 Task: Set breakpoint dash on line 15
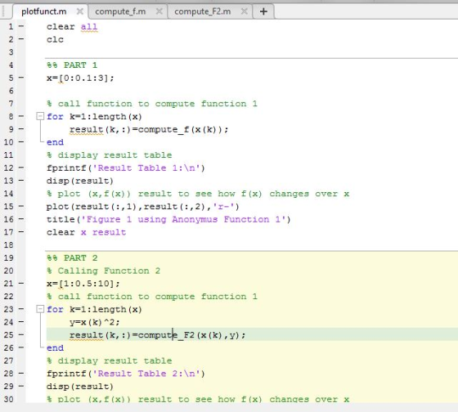(21, 206)
